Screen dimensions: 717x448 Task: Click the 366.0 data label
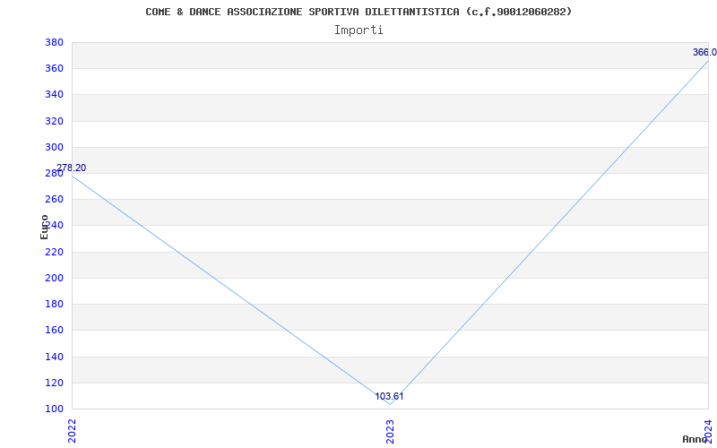704,52
